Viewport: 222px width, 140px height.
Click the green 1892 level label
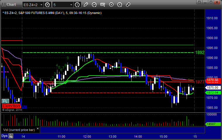click(200, 52)
